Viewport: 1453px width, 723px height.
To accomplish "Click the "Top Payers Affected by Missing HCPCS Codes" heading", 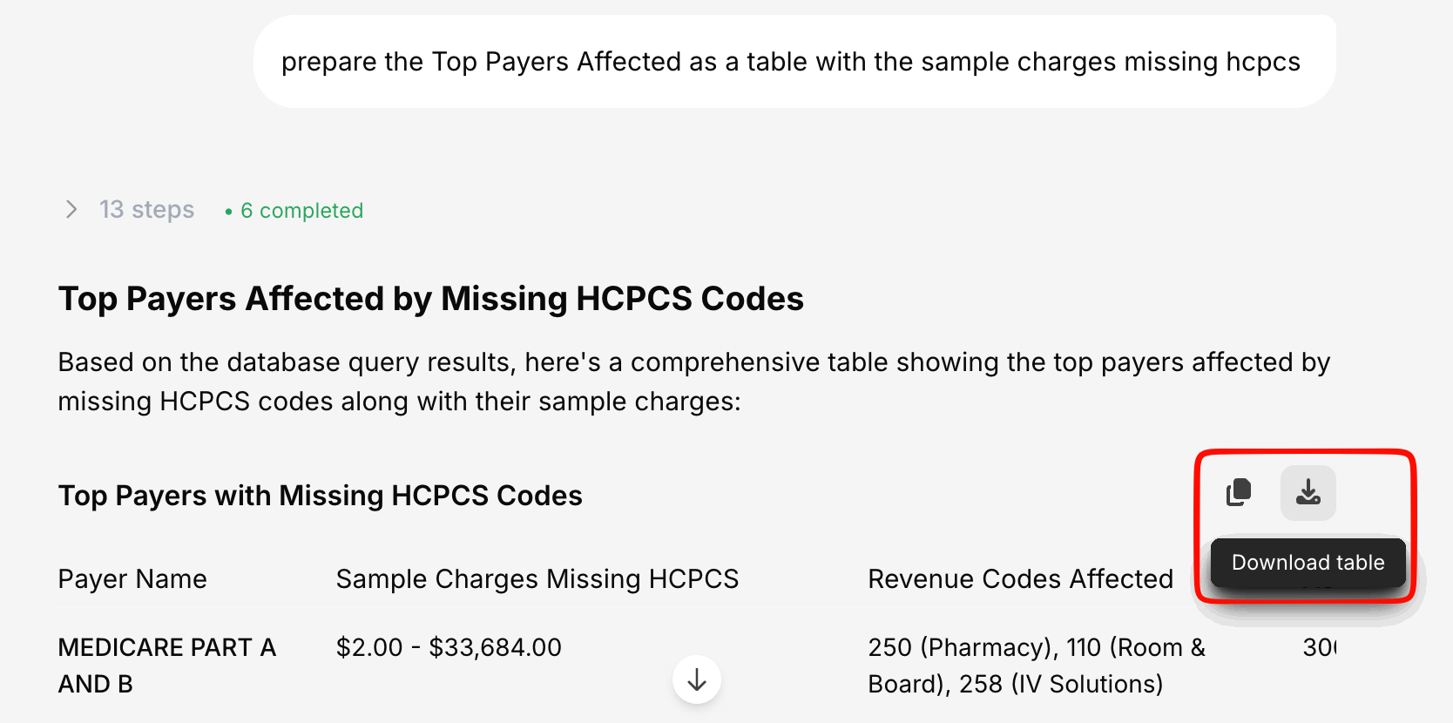I will pos(430,299).
